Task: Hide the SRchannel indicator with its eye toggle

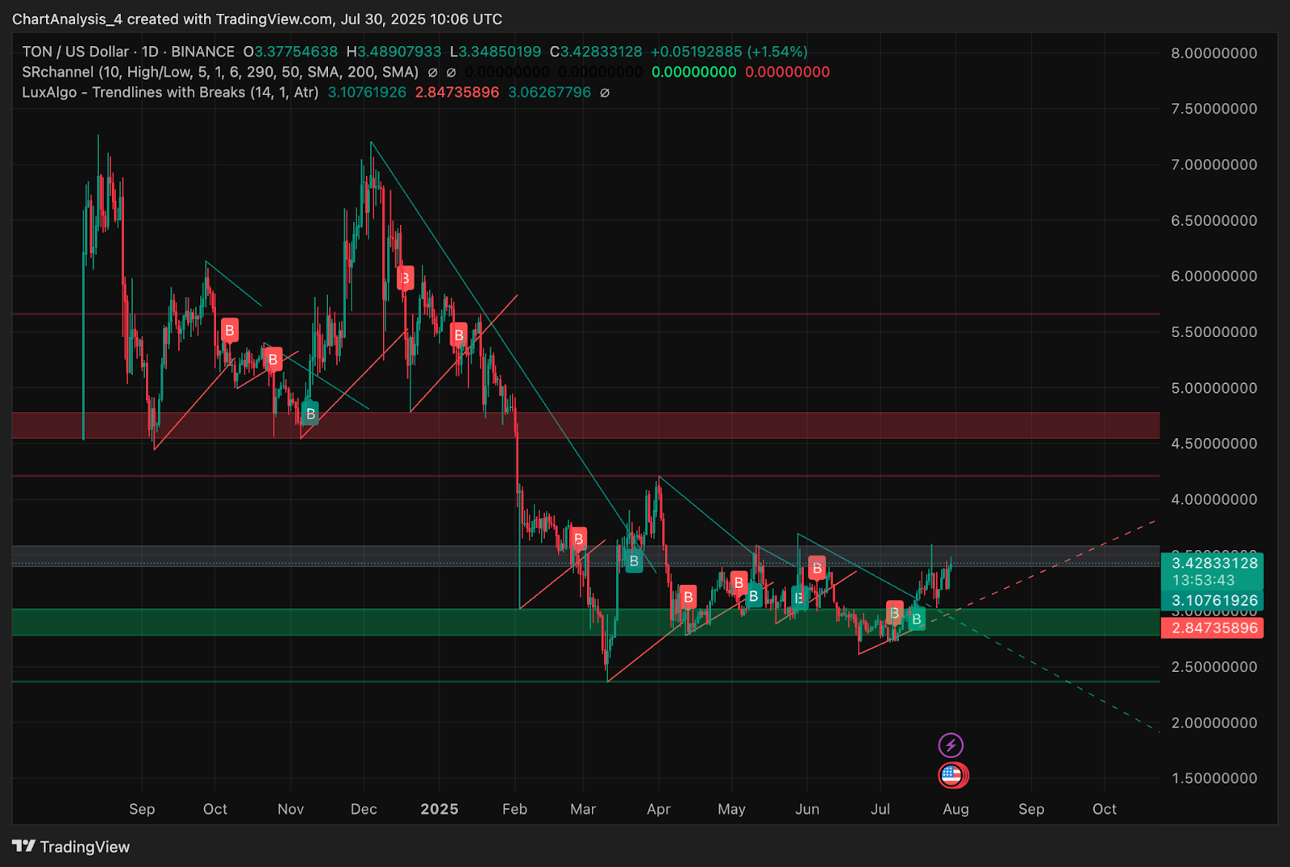Action: tap(433, 72)
